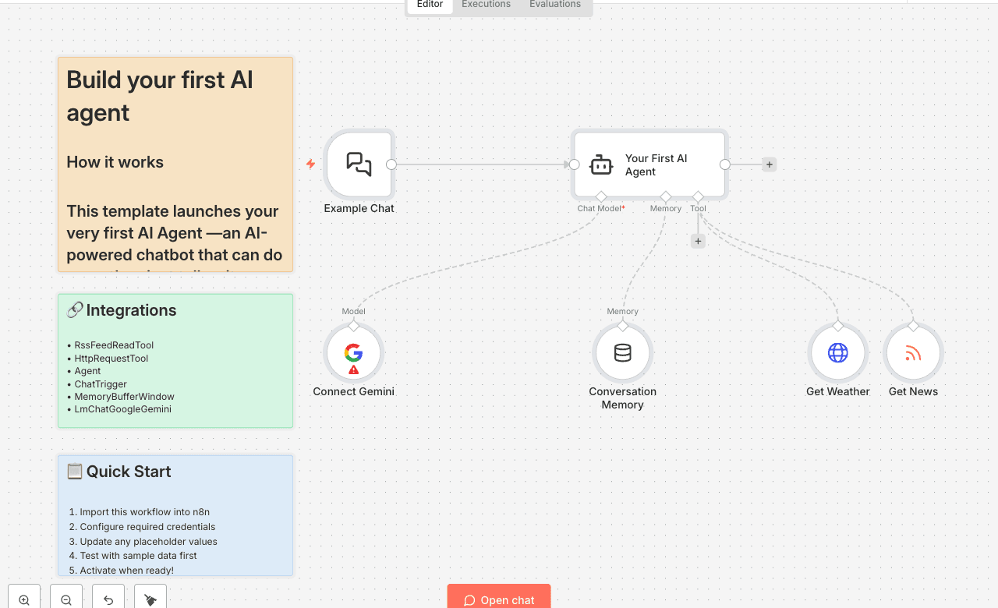Open Get News via its RSS feed icon
This screenshot has height=608, width=998.
click(x=912, y=352)
